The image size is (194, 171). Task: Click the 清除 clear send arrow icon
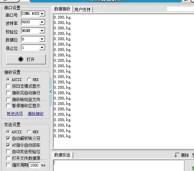pos(176,155)
